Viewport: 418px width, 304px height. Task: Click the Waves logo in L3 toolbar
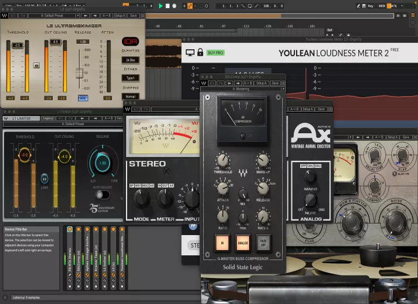pos(4,16)
